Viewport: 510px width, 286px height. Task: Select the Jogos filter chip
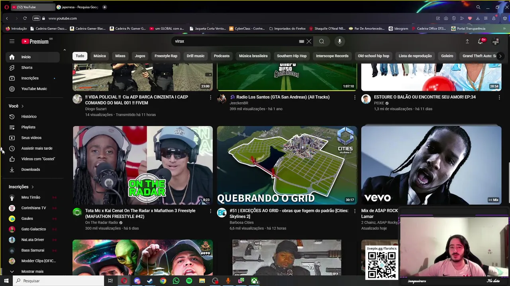(x=140, y=56)
